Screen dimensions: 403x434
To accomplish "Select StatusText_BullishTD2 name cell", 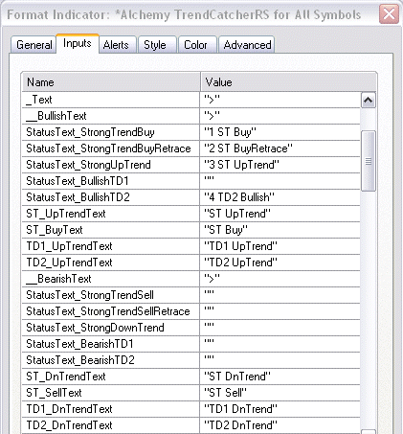I will 111,197.
